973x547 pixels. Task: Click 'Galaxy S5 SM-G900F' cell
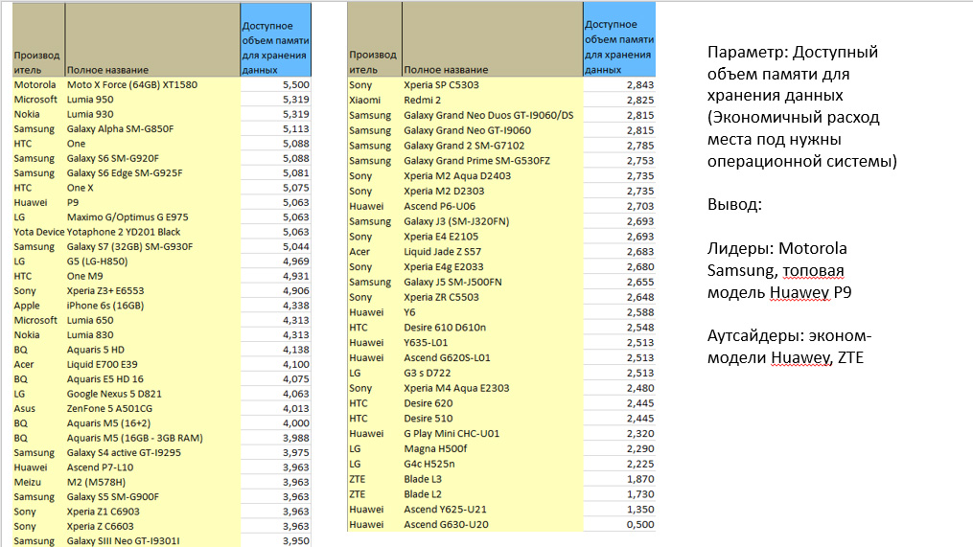point(152,497)
